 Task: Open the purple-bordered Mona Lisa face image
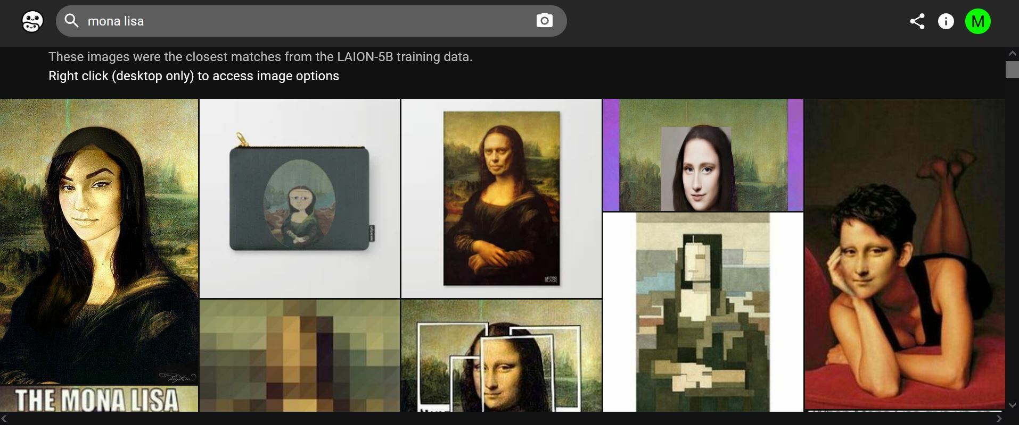[703, 155]
